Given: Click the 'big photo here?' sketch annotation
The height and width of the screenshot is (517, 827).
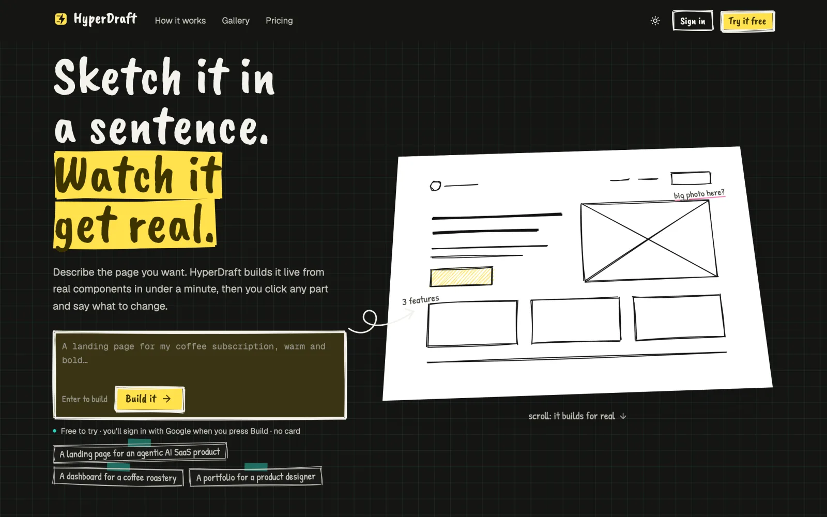Looking at the screenshot, I should pos(699,194).
